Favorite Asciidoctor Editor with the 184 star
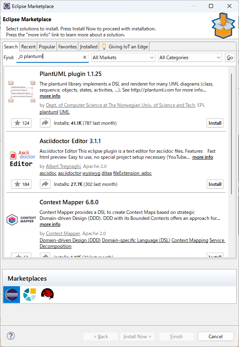The height and width of the screenshot is (347, 239). (x=22, y=184)
